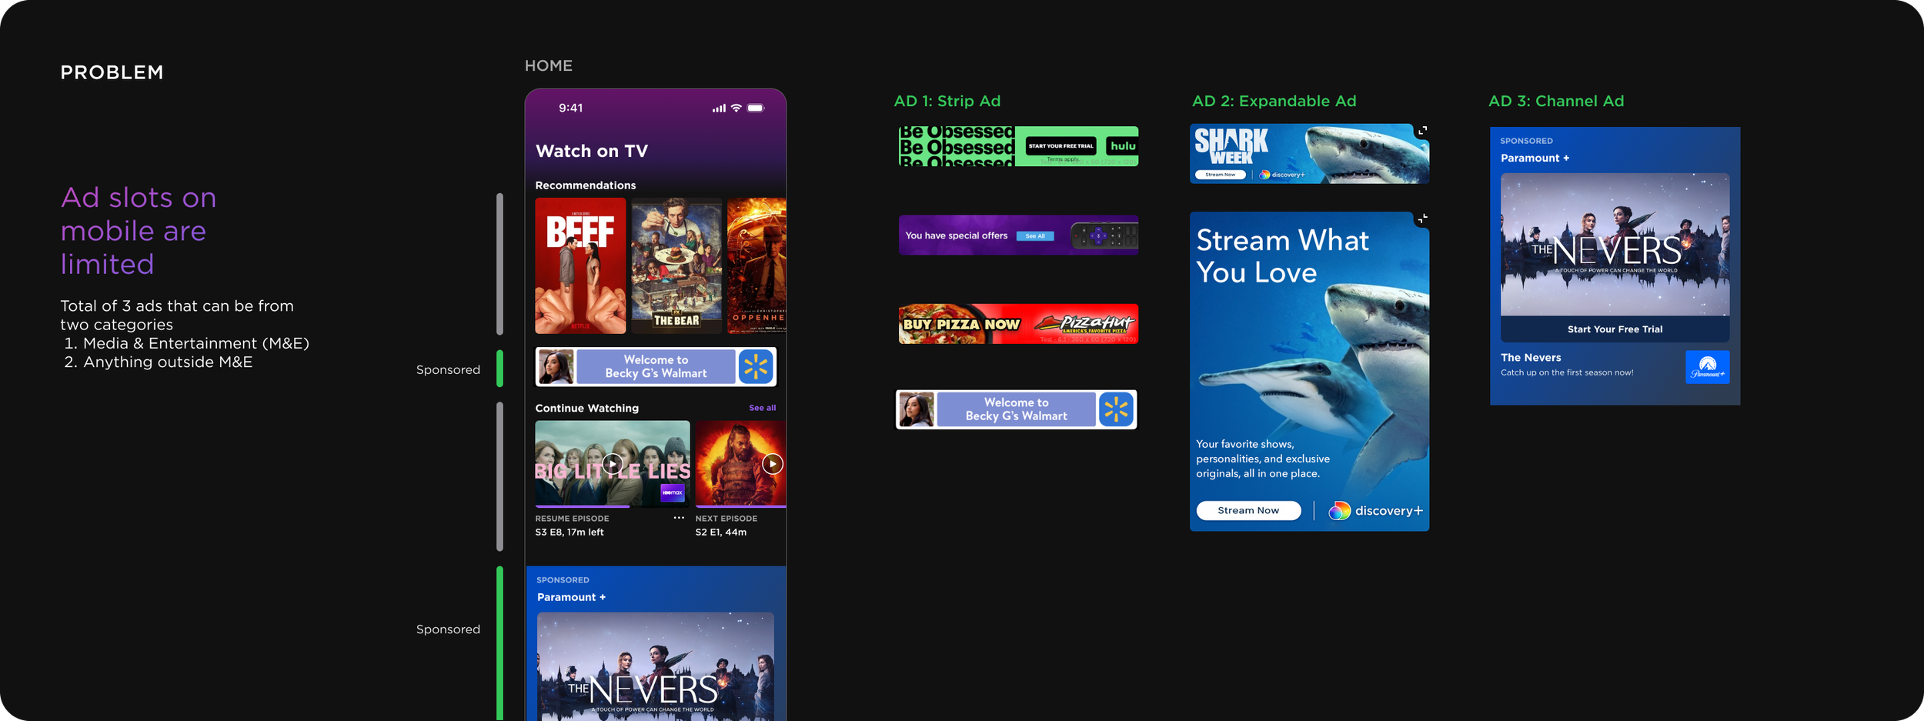This screenshot has width=1924, height=721.
Task: Click The Nevers image in AD 3 channel ad
Action: (1615, 245)
